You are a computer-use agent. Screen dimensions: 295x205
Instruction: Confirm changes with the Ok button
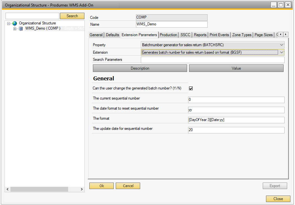click(101, 186)
